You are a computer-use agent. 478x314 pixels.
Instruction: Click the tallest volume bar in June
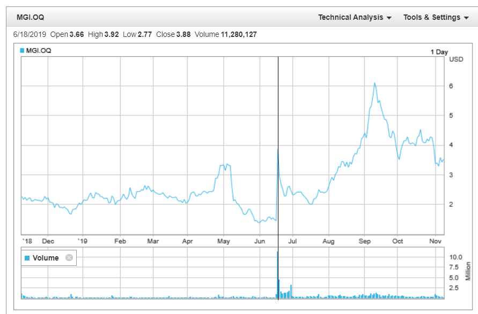(x=277, y=267)
